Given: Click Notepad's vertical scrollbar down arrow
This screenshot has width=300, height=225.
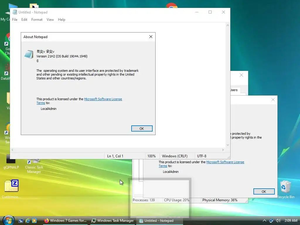Looking at the screenshot, I should [228, 145].
